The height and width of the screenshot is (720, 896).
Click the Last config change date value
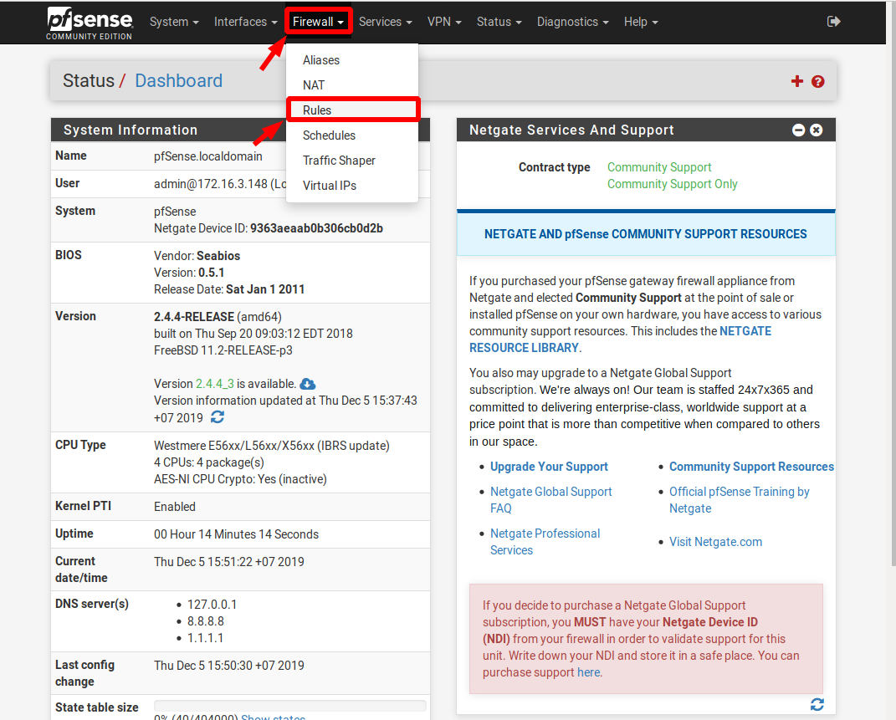click(228, 666)
